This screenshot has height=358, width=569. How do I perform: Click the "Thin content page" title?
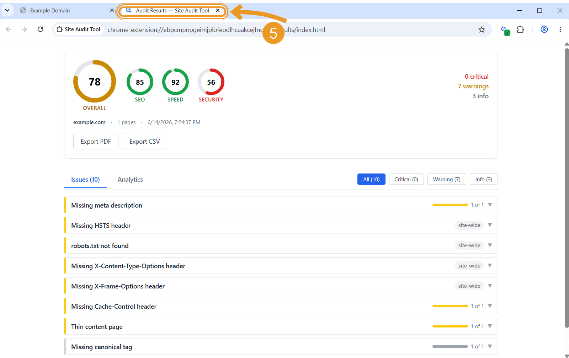pos(97,327)
